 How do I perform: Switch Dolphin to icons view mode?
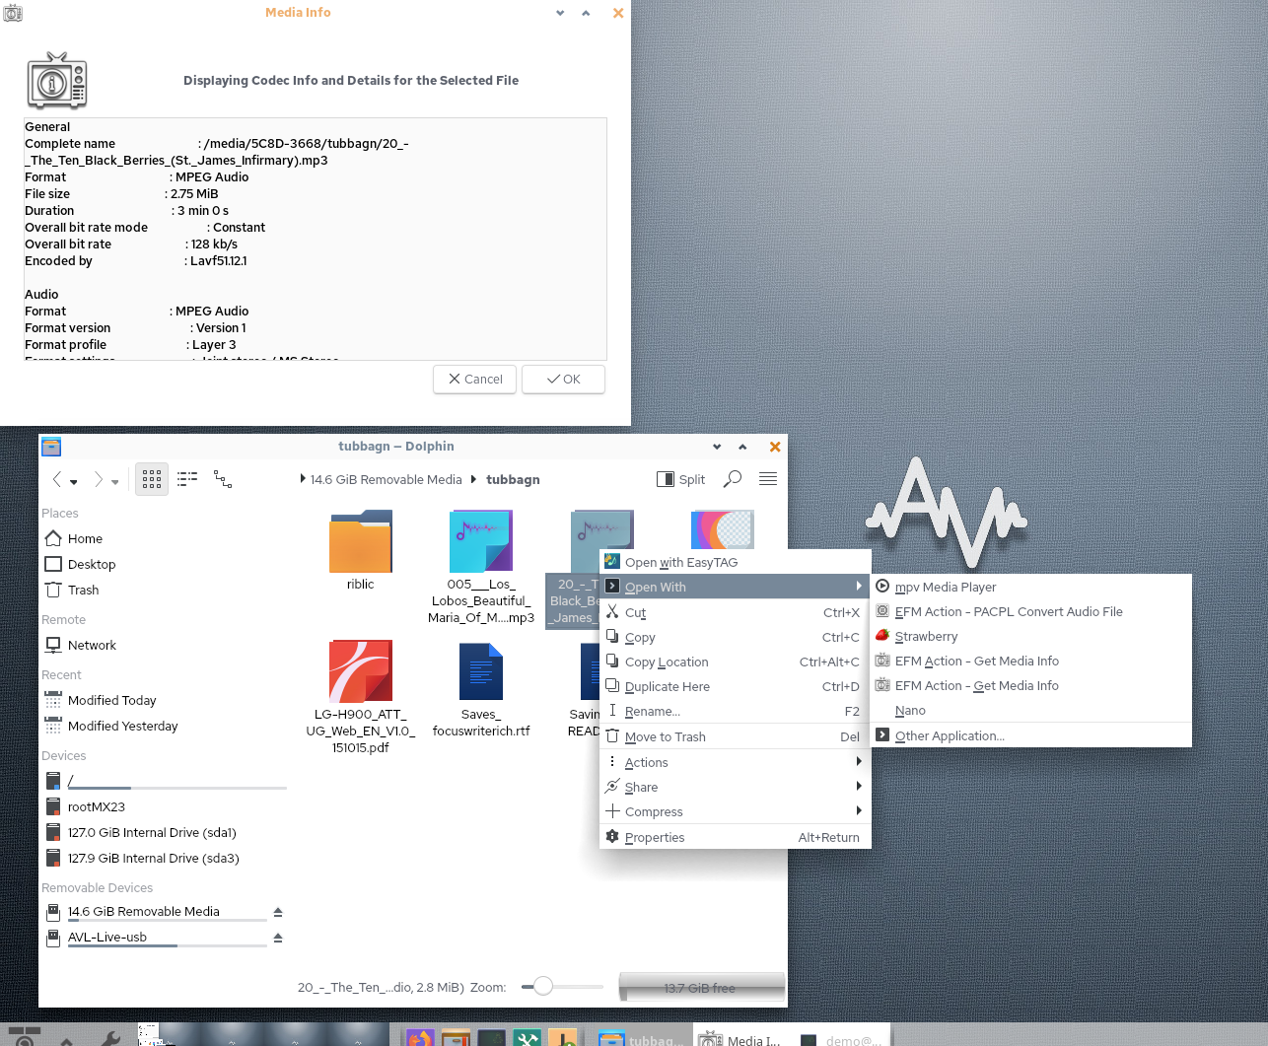point(152,479)
